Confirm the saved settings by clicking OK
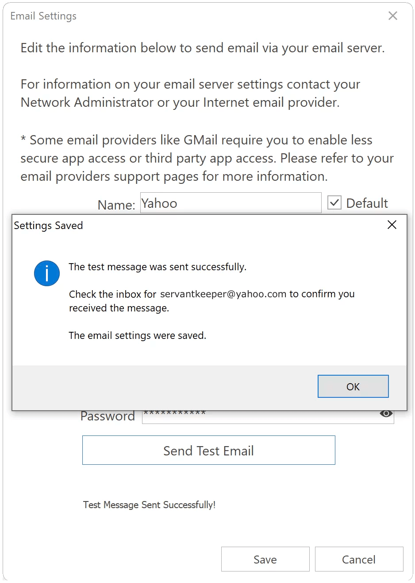Image resolution: width=415 pixels, height=583 pixels. tap(353, 386)
